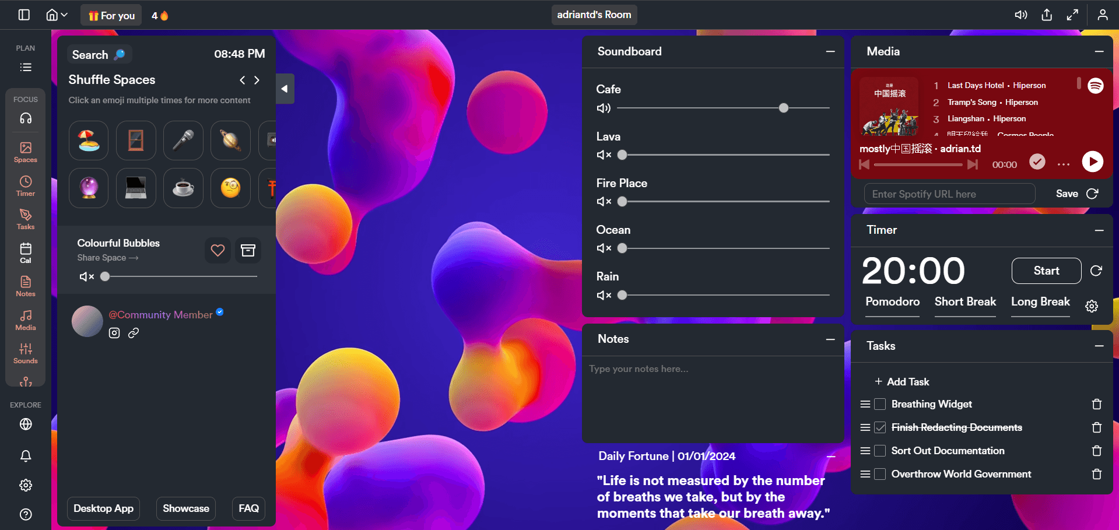
Task: Open the Sounds mixer sidebar icon
Action: (x=26, y=353)
